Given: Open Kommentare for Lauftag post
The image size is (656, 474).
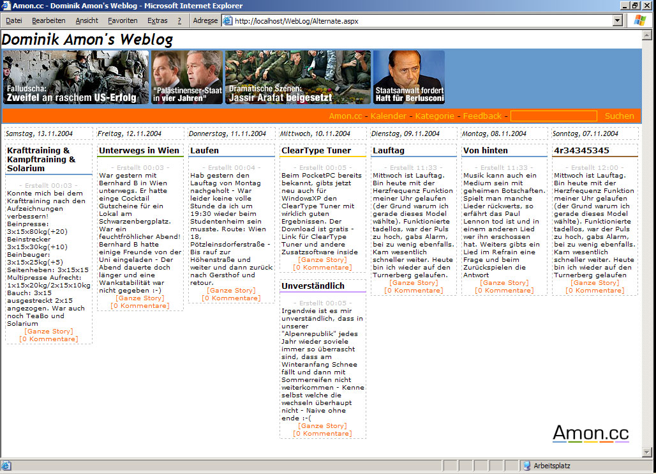Looking at the screenshot, I should click(x=414, y=290).
